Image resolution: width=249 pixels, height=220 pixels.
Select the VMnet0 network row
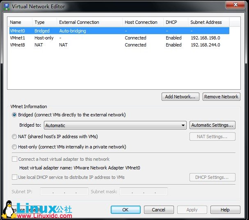coord(119,31)
